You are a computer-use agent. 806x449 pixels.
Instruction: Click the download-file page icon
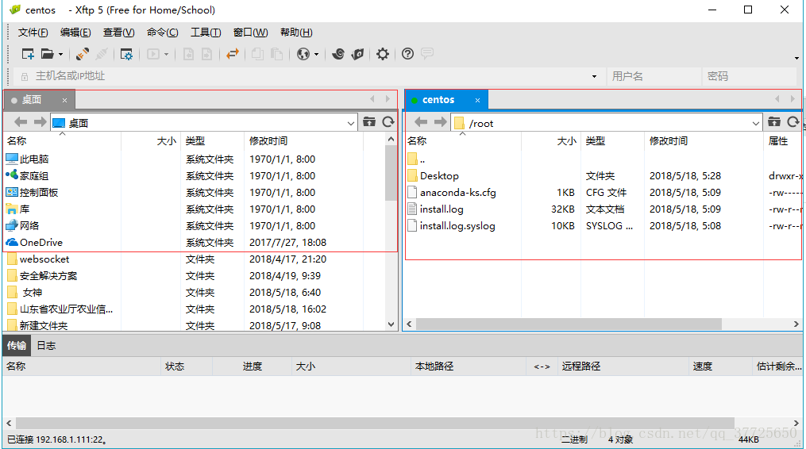click(188, 53)
